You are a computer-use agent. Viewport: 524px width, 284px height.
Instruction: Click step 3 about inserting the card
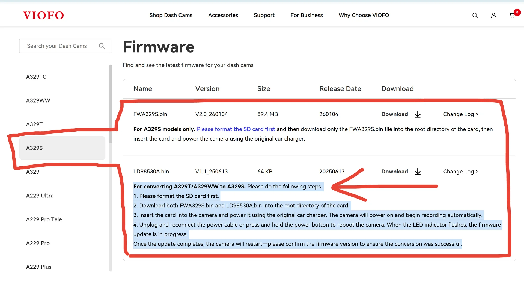[308, 215]
